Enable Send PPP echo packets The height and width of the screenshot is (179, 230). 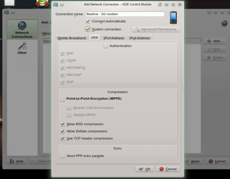[x=62, y=156]
